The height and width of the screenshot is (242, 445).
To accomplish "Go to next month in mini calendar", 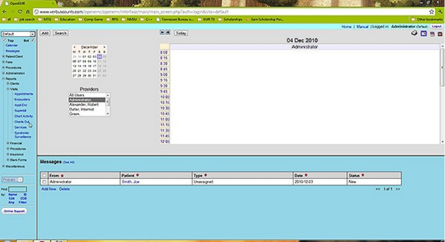I will pyautogui.click(x=104, y=47).
